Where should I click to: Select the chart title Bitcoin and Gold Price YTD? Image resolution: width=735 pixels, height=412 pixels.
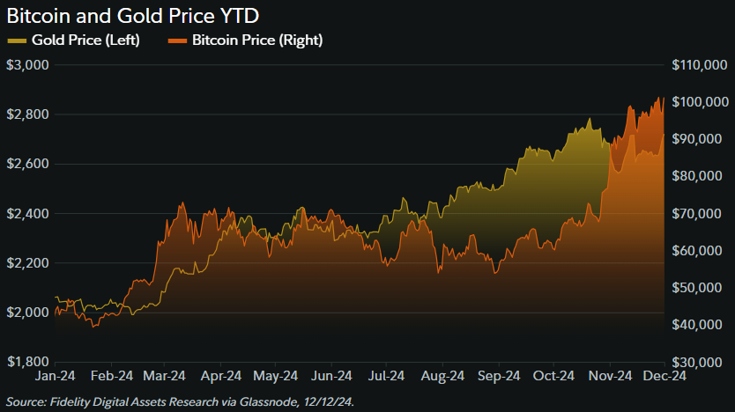(x=133, y=16)
